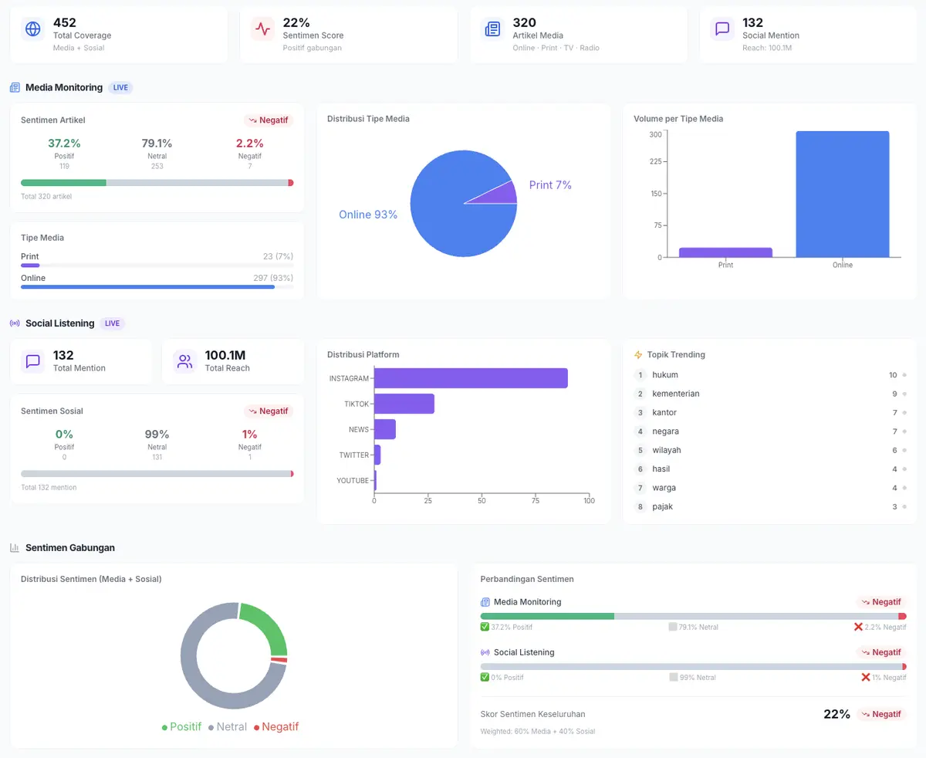Select trending topic 'hukum'
926x758 pixels.
(x=771, y=375)
